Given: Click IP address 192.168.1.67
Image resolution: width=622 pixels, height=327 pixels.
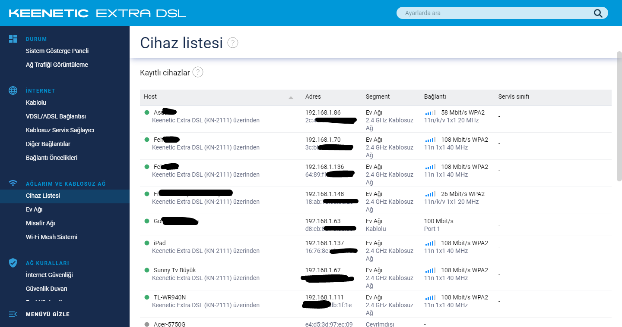Looking at the screenshot, I should pyautogui.click(x=323, y=270).
